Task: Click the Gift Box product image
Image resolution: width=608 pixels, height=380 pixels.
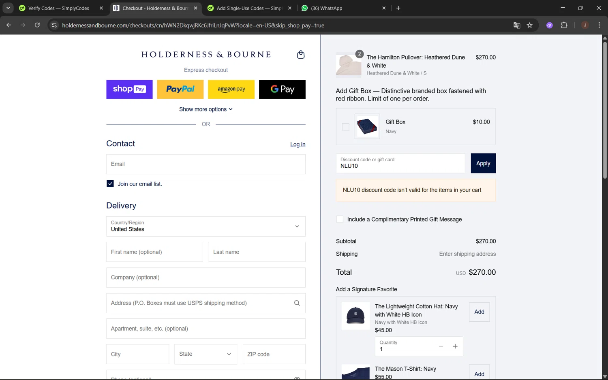Action: point(367,126)
